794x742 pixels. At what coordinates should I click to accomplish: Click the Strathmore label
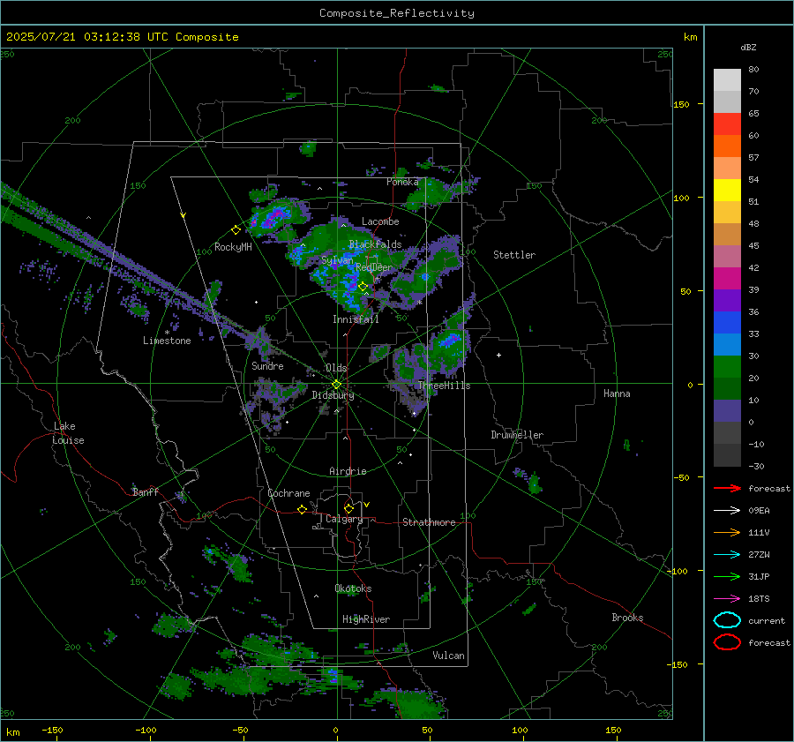(429, 522)
